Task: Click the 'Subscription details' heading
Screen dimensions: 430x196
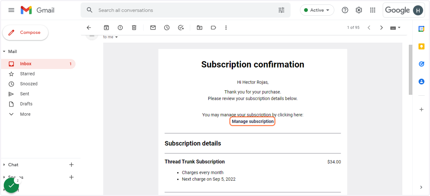Action: 193,144
